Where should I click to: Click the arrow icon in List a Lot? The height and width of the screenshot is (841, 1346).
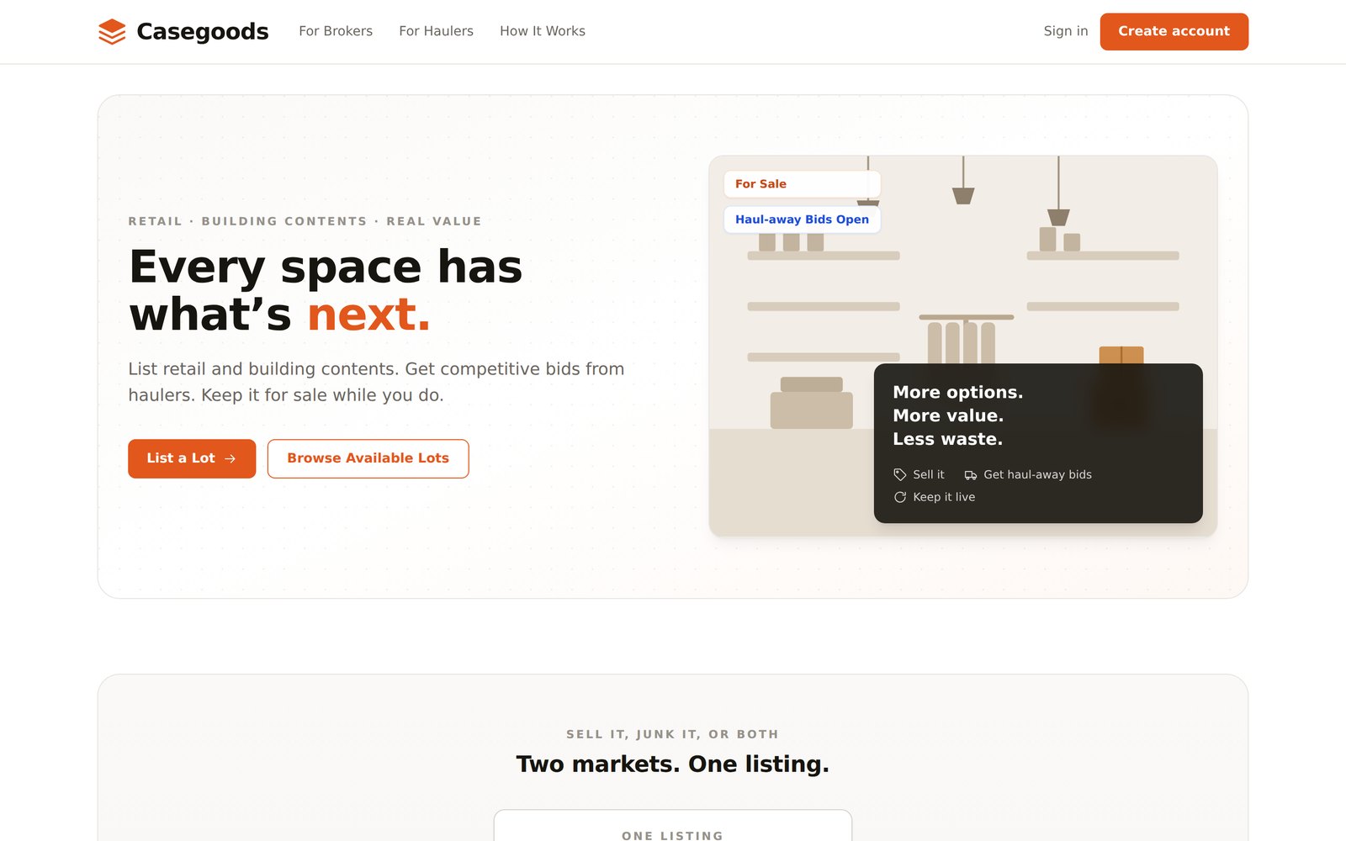pos(231,458)
